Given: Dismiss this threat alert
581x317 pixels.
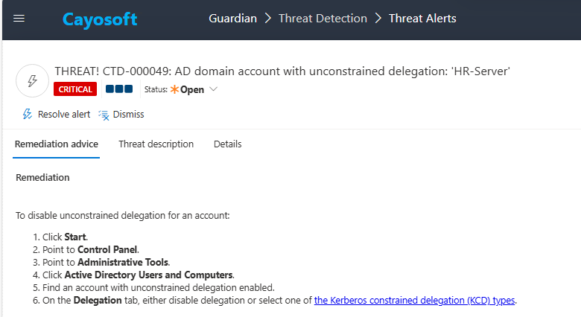Looking at the screenshot, I should [121, 115].
